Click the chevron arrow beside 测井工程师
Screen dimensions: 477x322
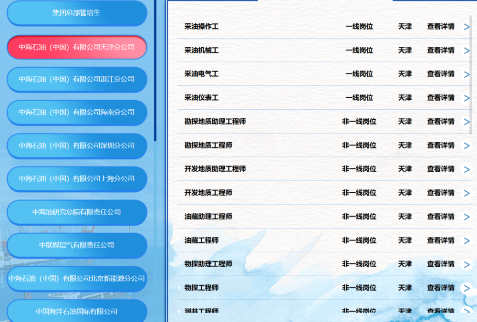click(467, 310)
